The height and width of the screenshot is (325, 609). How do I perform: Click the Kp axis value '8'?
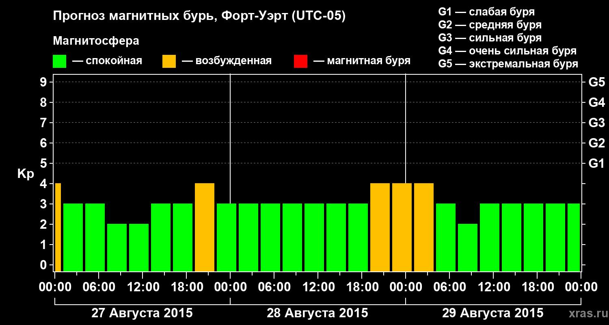(44, 103)
